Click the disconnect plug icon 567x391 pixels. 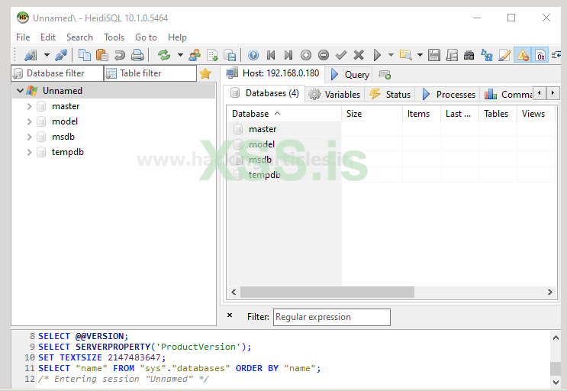[x=61, y=55]
